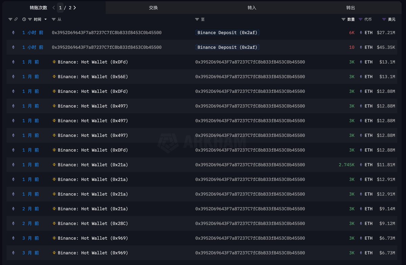Click the chain icon in the 0x56E row
Screen dimensions: 406x265
click(x=14, y=76)
